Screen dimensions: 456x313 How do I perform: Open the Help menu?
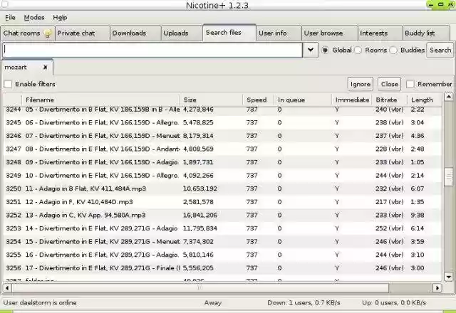(x=60, y=17)
